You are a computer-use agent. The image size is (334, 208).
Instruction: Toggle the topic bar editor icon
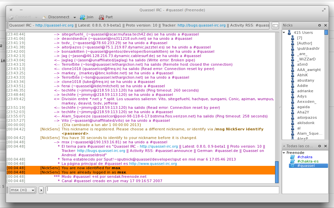point(275,26)
